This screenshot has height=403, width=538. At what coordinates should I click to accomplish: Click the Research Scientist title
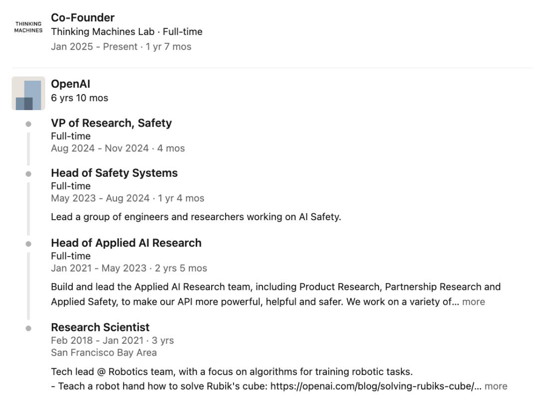point(100,327)
